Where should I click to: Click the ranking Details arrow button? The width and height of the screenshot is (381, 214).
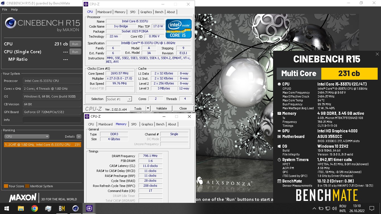pos(79,137)
